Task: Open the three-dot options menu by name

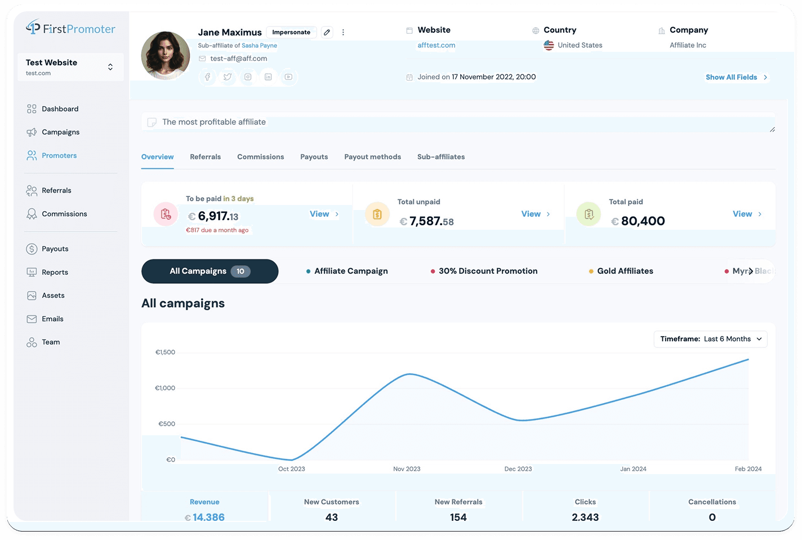Action: pyautogui.click(x=343, y=32)
